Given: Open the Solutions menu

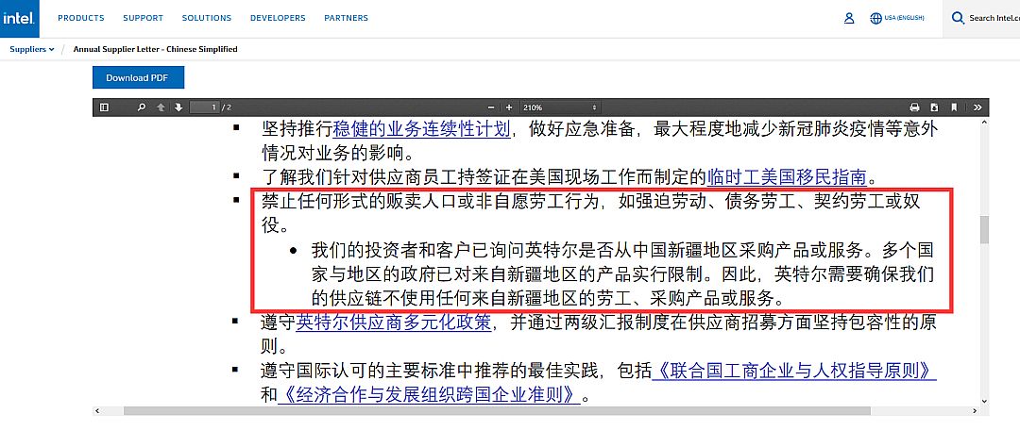Looking at the screenshot, I should coord(206,18).
